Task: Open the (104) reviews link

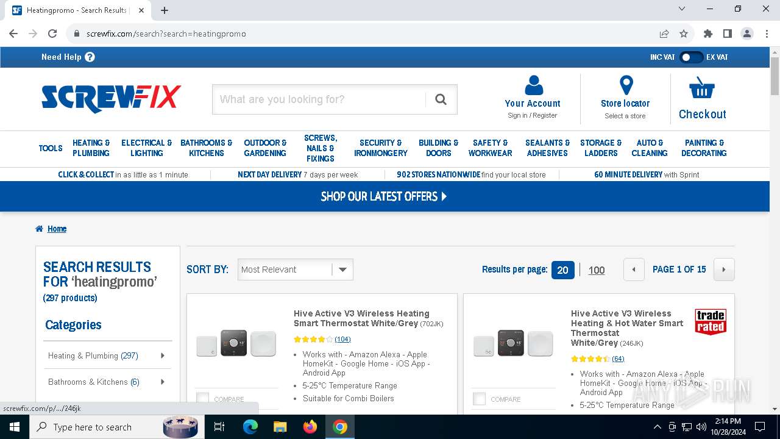Action: point(342,339)
